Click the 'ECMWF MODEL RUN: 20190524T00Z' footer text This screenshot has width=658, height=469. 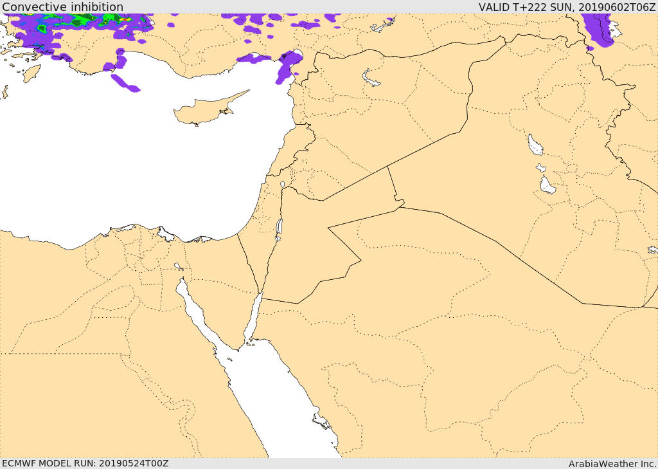[x=85, y=463]
